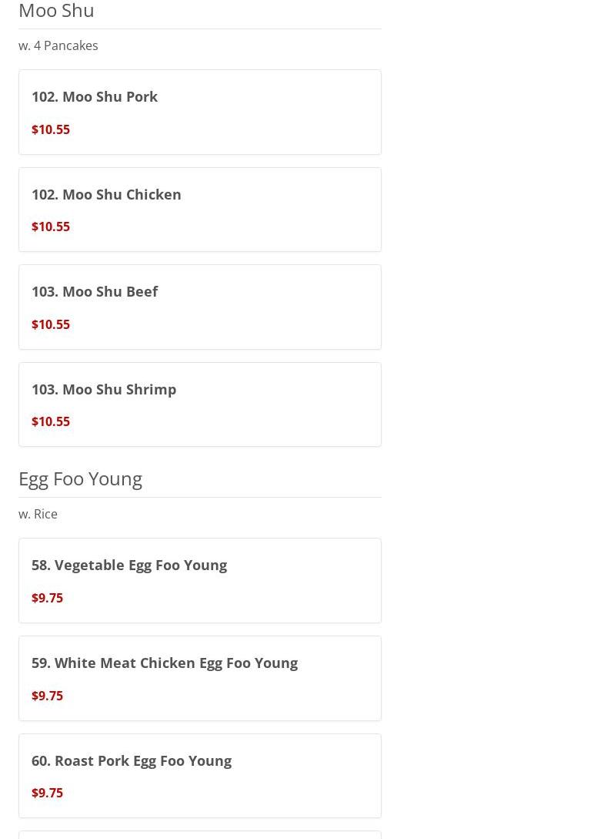
Task: Click divider line under Egg Foo Young heading
Action: [199, 497]
